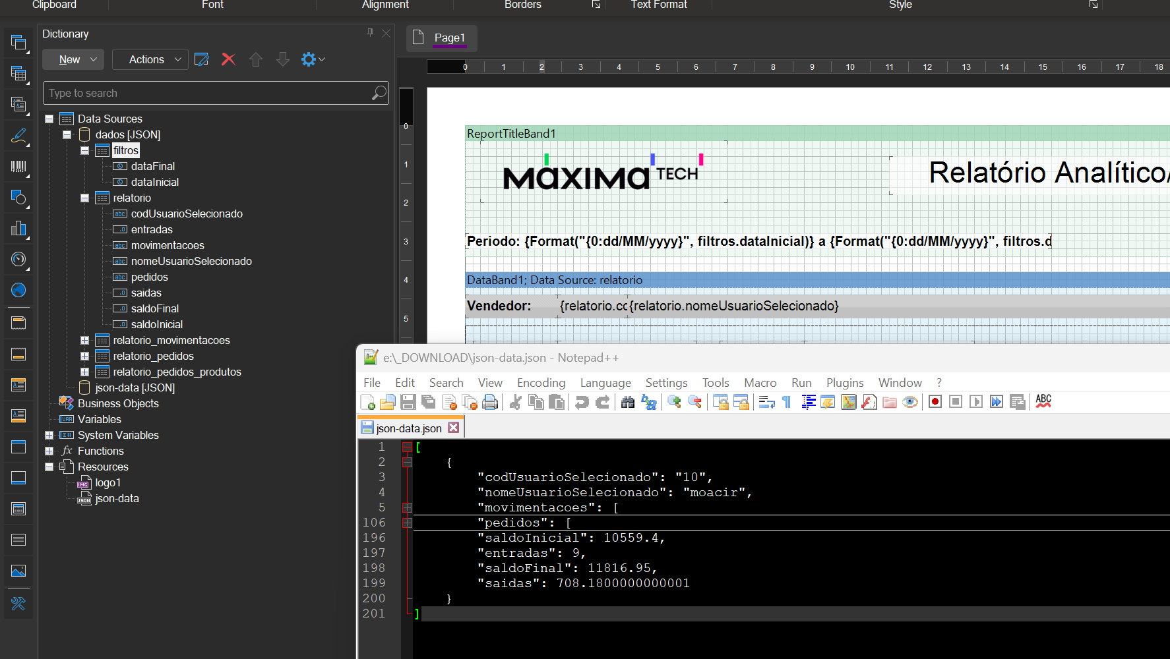Viewport: 1170px width, 659px height.
Task: Click Open file icon in Notepad++ toolbar
Action: 388,402
